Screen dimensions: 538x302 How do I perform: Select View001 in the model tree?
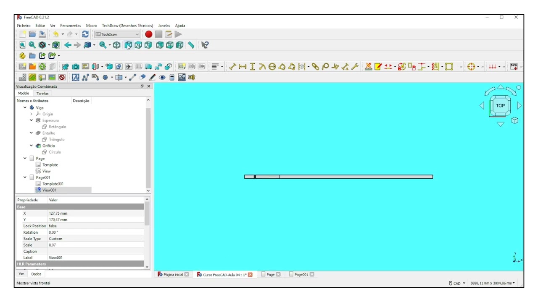click(49, 190)
